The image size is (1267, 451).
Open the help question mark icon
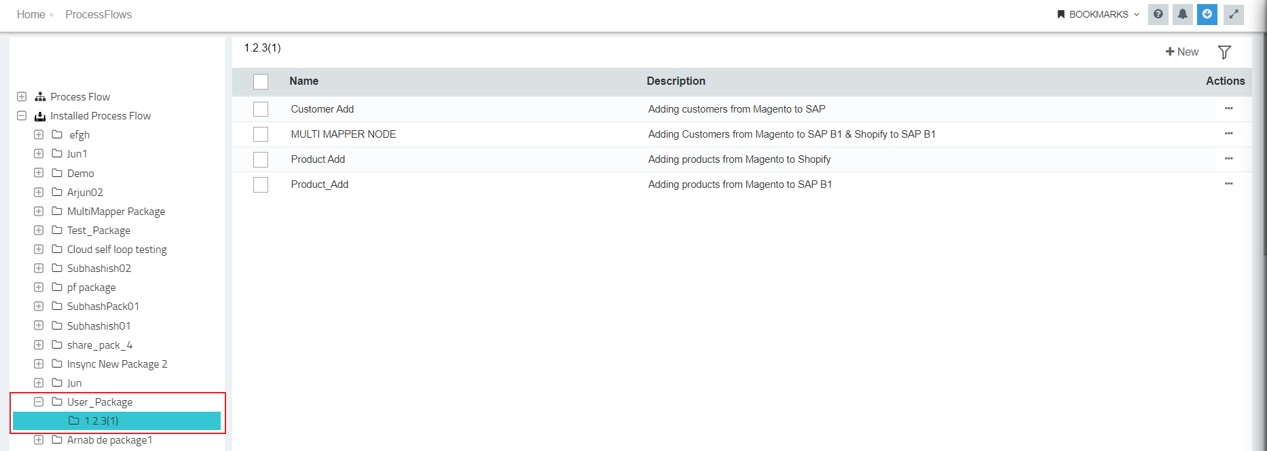coord(1158,14)
